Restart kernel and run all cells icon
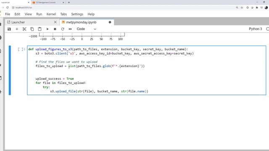Viewport: 269px width, 151px height. point(70,29)
